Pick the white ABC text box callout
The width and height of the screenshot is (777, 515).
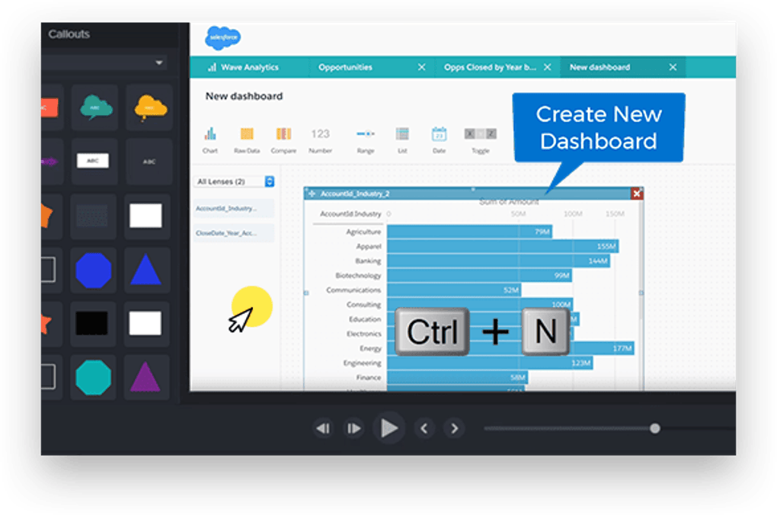coord(93,161)
